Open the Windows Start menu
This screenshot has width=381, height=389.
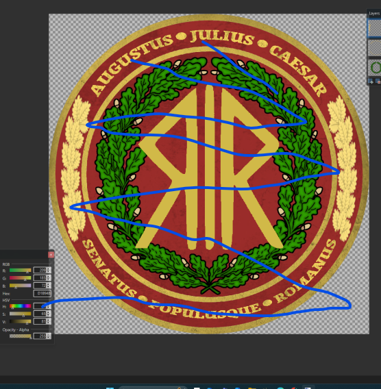point(110,388)
